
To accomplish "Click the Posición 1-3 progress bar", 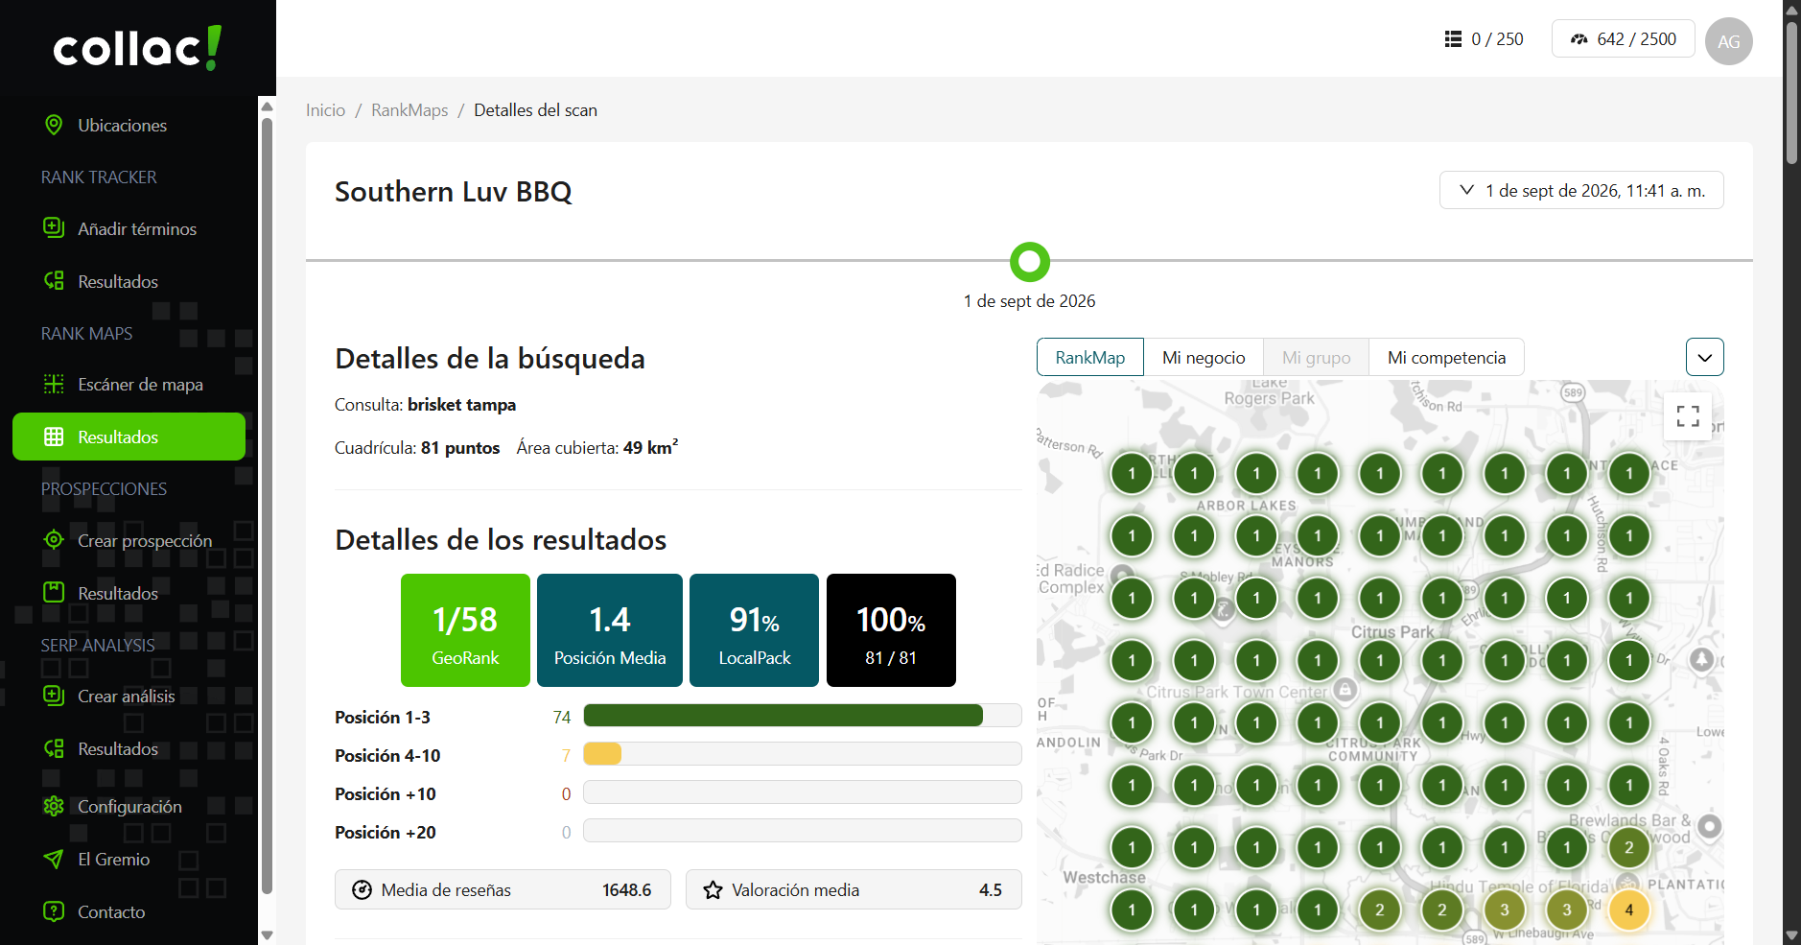I will (802, 716).
